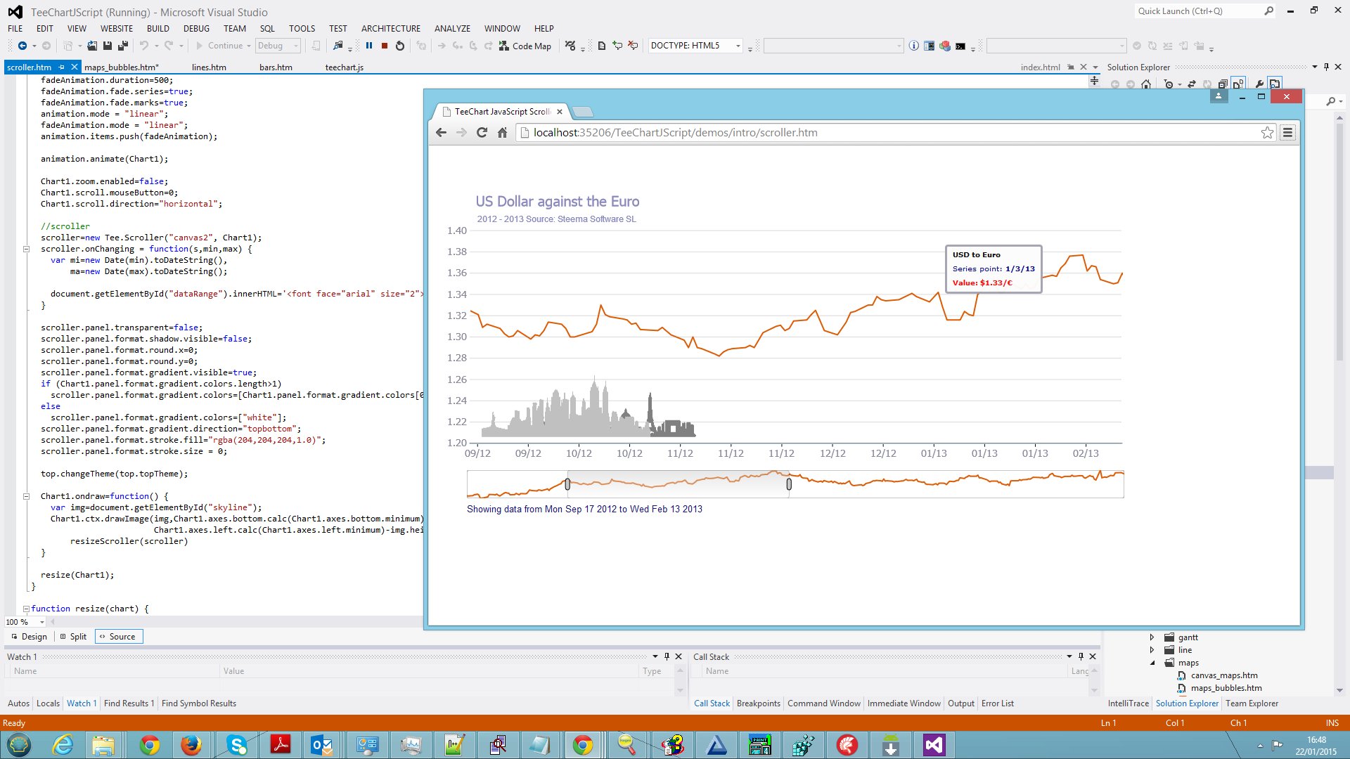Open the Code Map tool
The width and height of the screenshot is (1350, 759).
(x=525, y=46)
